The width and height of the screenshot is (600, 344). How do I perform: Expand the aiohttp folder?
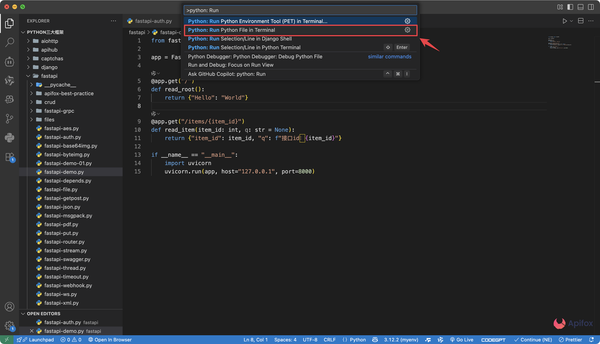[x=49, y=41]
